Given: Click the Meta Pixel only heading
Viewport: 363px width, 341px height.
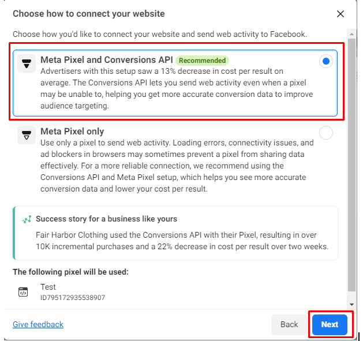Looking at the screenshot, I should tap(72, 131).
